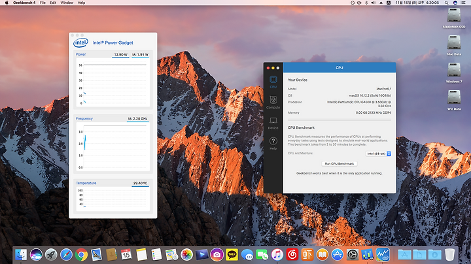Click the Run CPU Benchmark button
471x264 pixels.
pos(340,163)
